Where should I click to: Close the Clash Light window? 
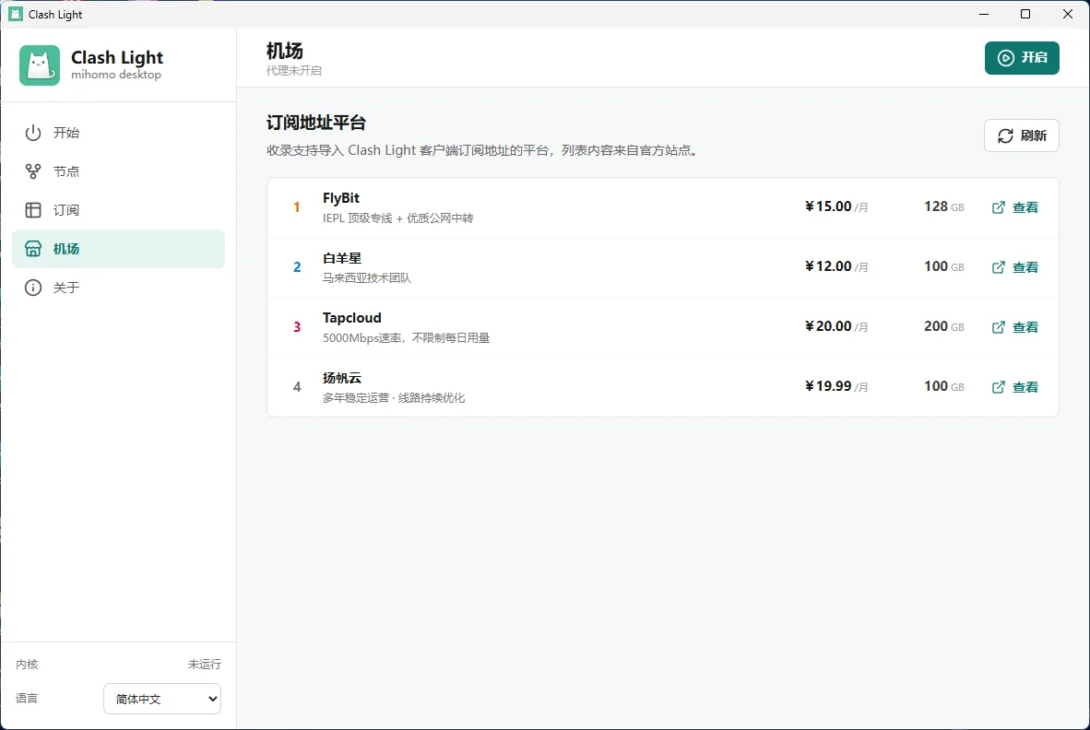pos(1068,14)
